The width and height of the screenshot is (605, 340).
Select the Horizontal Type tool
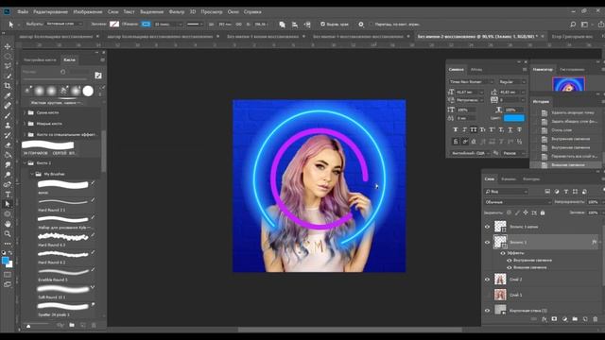[x=8, y=195]
